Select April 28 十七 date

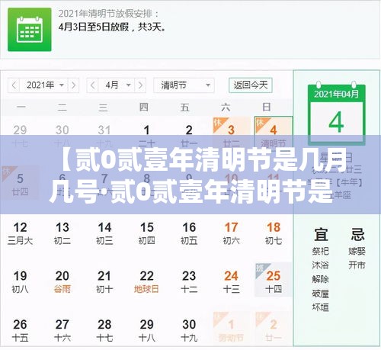pyautogui.click(x=104, y=330)
